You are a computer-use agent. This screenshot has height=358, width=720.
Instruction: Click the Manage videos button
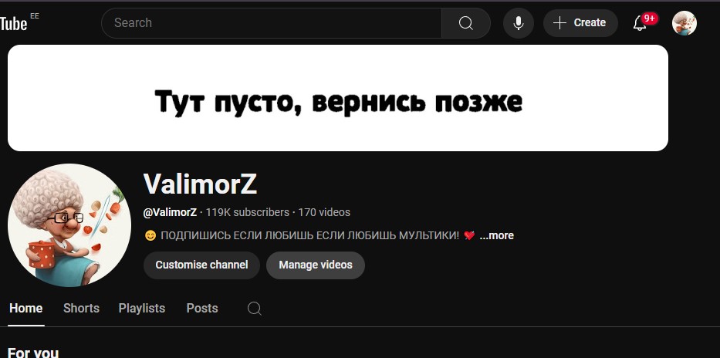316,265
